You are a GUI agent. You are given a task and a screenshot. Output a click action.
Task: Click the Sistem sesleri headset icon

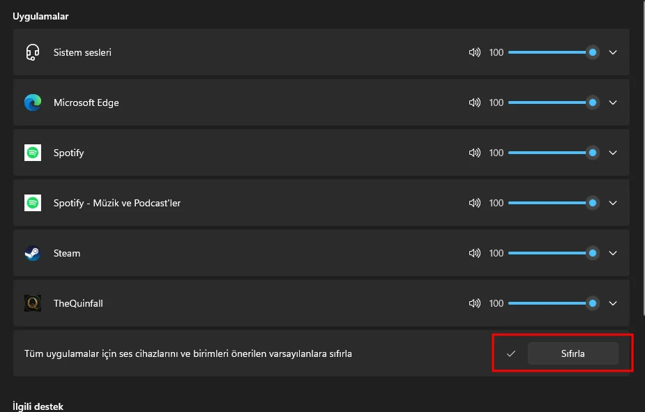tap(33, 52)
